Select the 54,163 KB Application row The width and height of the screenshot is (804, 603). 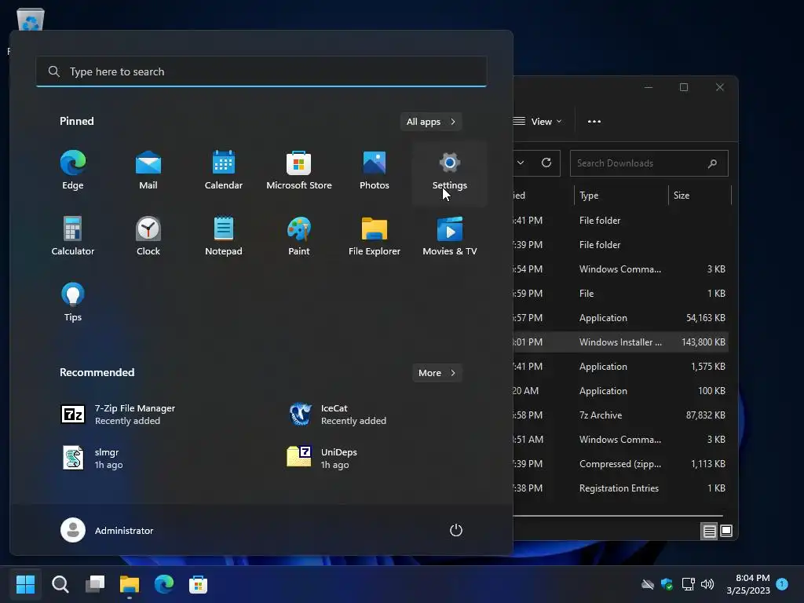[620, 318]
